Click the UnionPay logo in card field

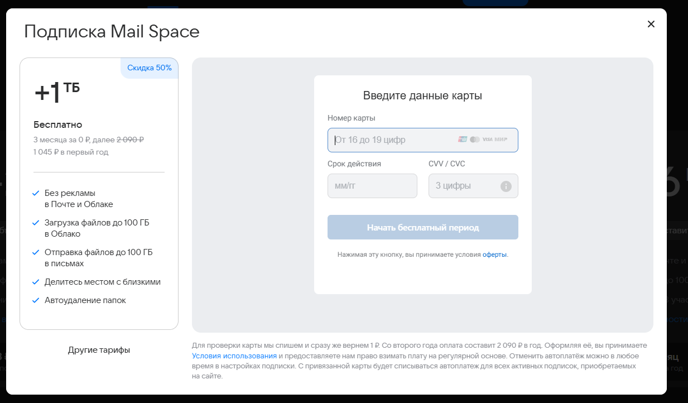tap(463, 140)
